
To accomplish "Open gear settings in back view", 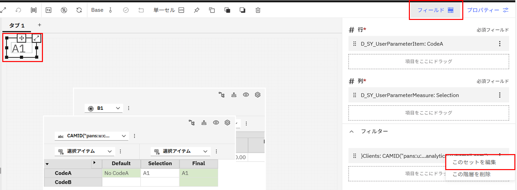I will click(258, 95).
